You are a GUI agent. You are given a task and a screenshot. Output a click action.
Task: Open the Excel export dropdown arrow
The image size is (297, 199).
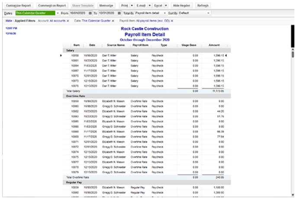pyautogui.click(x=166, y=6)
